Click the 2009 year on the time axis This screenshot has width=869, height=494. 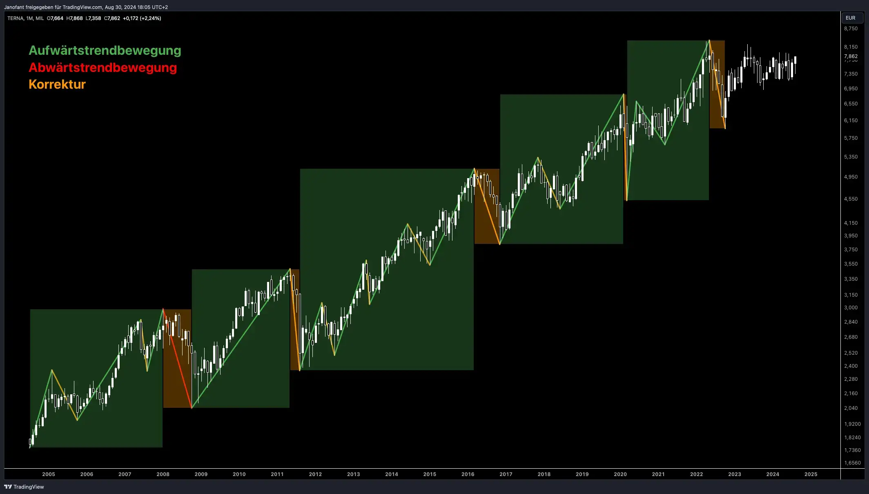[x=201, y=474]
